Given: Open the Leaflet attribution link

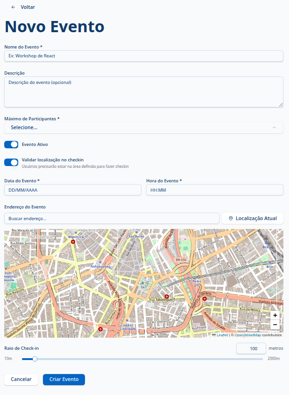Looking at the screenshot, I should point(222,335).
